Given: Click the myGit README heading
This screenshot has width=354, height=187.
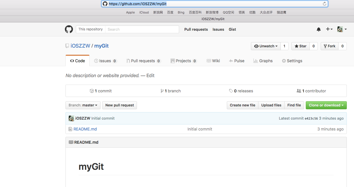Looking at the screenshot, I should coord(91,167).
